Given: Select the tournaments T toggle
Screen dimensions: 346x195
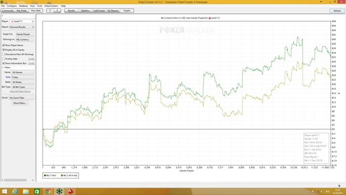Looking at the screenshot, I should coord(57,10).
